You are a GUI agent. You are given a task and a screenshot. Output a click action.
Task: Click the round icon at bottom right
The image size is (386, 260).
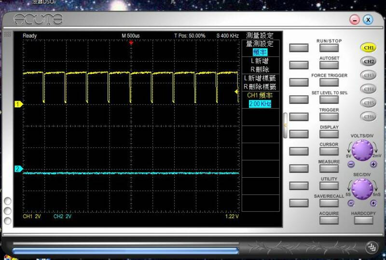(x=372, y=247)
